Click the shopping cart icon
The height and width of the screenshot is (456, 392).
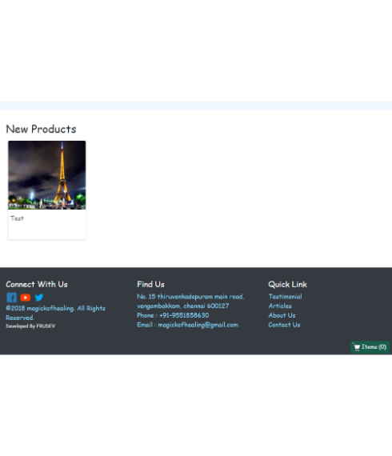pos(357,347)
